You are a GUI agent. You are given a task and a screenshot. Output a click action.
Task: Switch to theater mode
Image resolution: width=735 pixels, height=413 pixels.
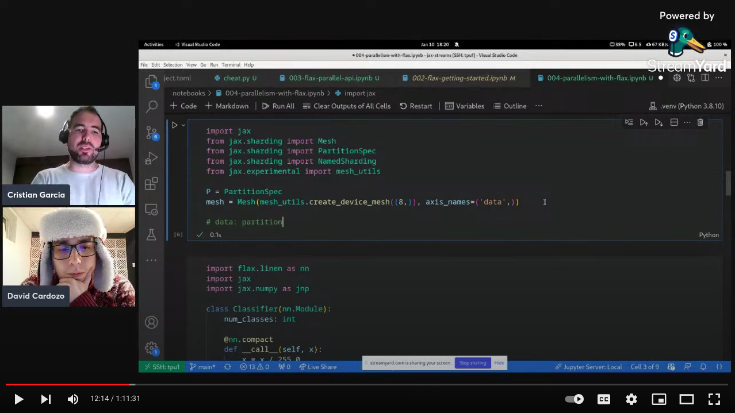(687, 399)
